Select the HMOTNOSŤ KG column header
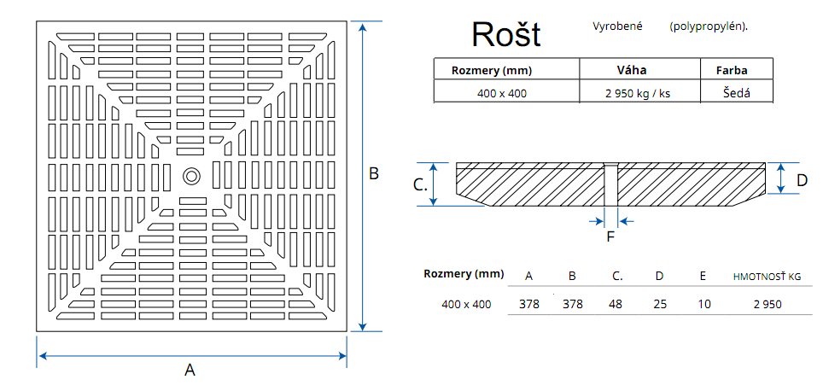The width and height of the screenshot is (823, 391). 768,276
